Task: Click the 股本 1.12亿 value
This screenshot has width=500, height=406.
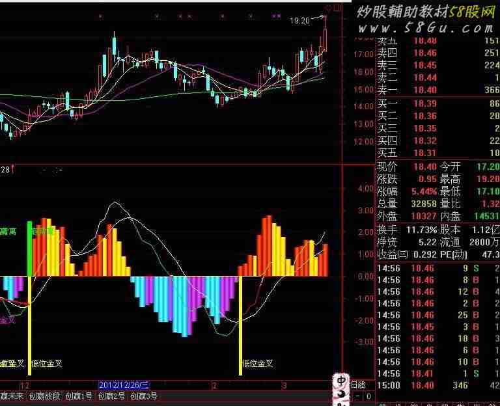Action: (486, 230)
